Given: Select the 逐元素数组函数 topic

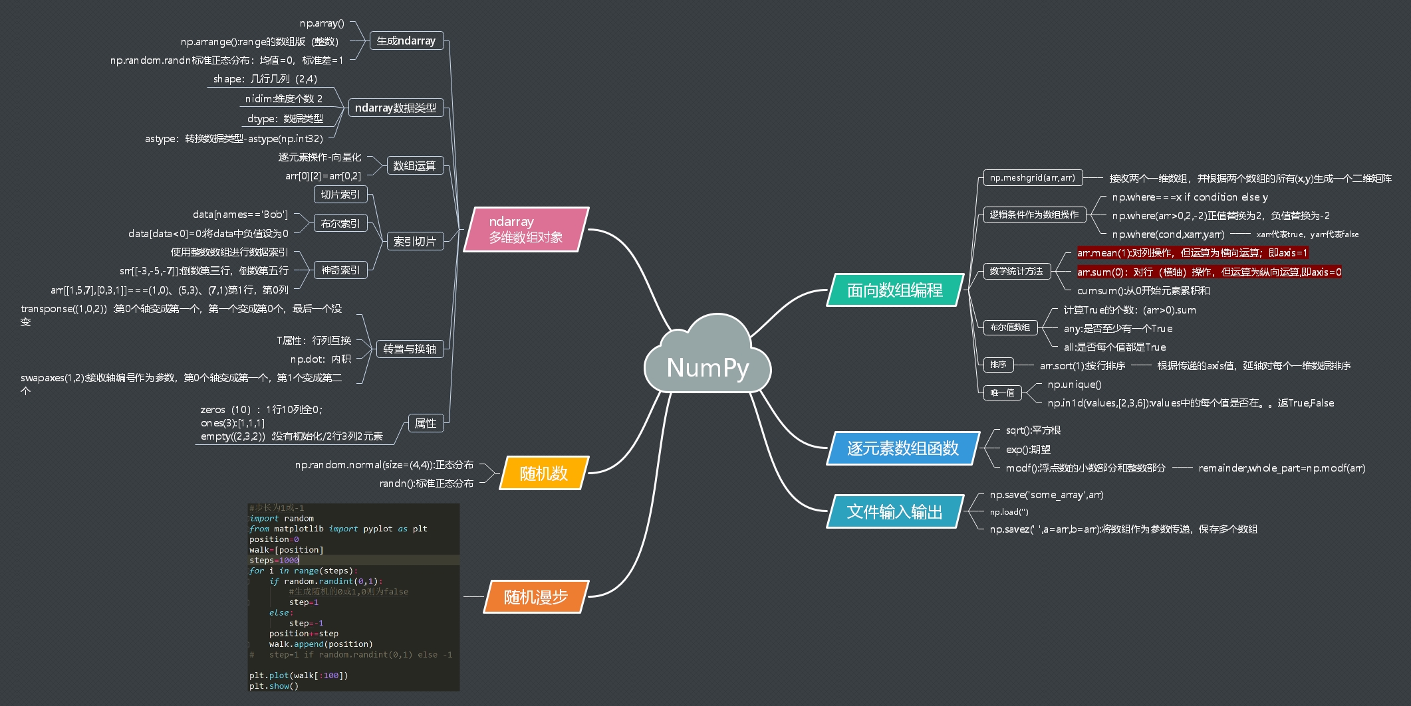Looking at the screenshot, I should [x=903, y=448].
